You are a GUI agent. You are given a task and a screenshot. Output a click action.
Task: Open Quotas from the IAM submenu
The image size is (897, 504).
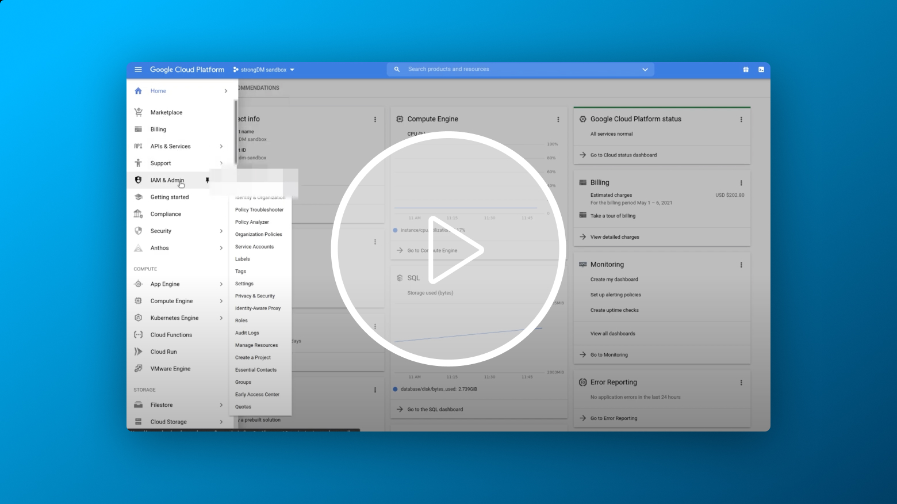(x=243, y=407)
